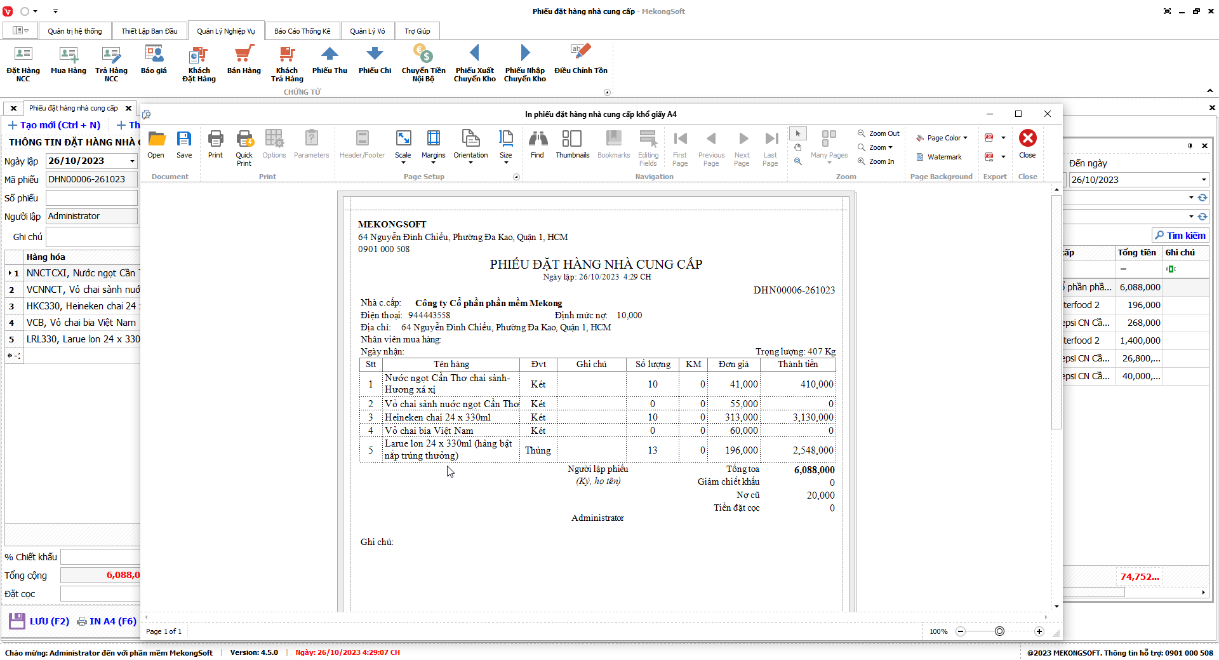Click the LƯU (F2) save button
This screenshot has width=1219, height=660.
pos(39,621)
